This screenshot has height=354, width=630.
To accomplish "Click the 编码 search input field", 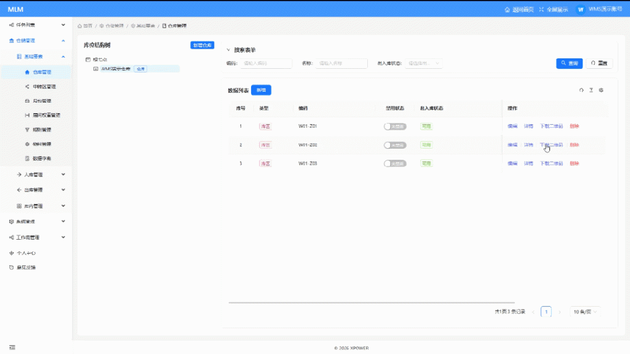I will coord(266,63).
